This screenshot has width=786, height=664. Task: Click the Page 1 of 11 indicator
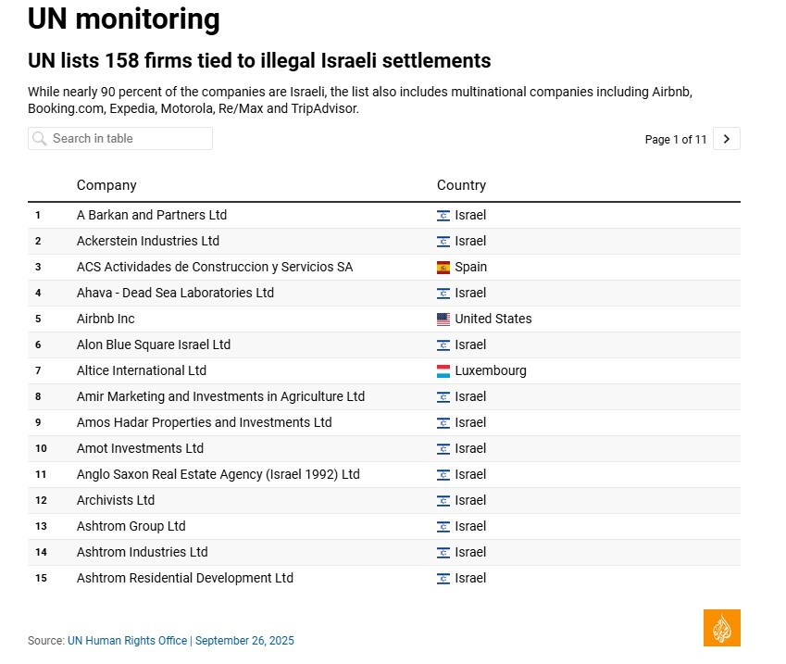pos(675,140)
